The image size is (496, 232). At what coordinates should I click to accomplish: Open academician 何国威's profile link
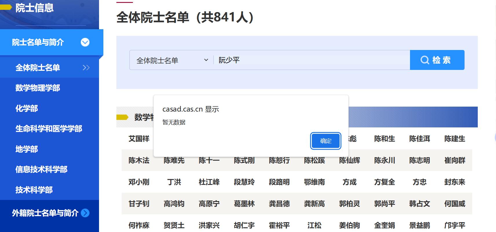click(x=455, y=204)
